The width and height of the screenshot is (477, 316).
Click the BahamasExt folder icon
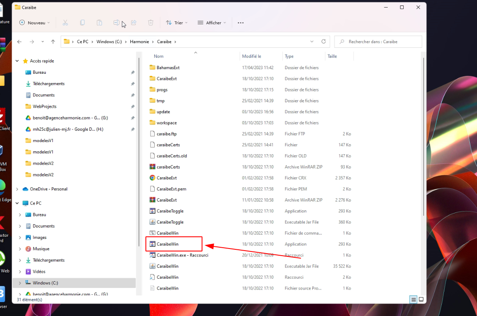point(153,67)
